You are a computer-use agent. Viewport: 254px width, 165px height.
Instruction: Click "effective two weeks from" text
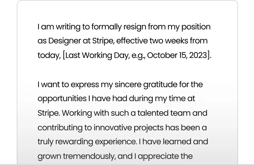click(x=162, y=41)
